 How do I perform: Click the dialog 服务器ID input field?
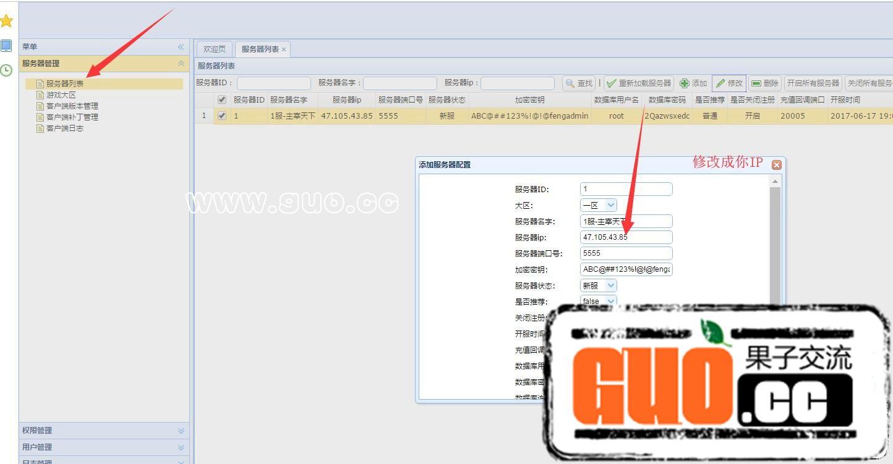[x=626, y=189]
